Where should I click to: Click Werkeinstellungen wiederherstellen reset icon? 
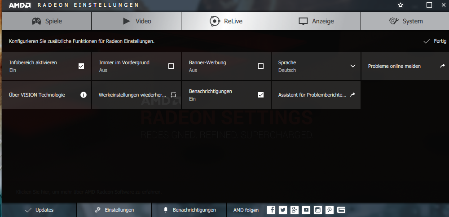point(173,95)
